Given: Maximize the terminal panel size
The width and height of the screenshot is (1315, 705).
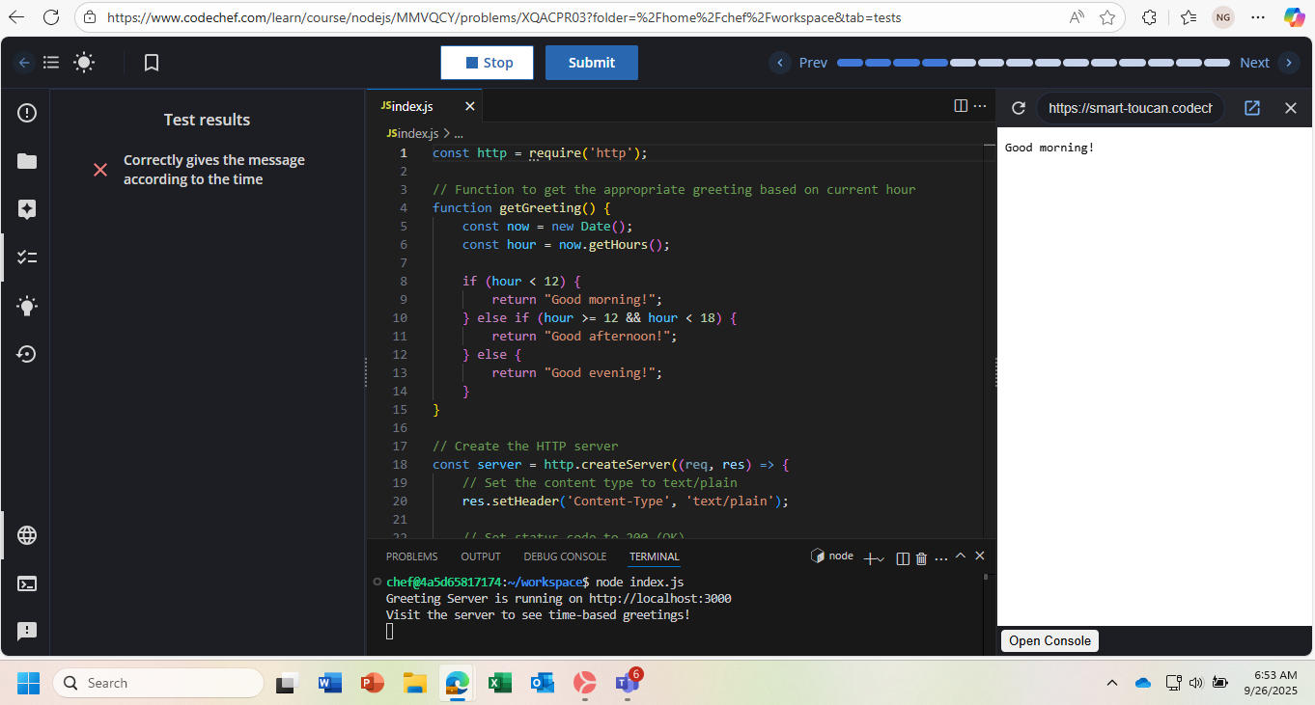Looking at the screenshot, I should (x=961, y=556).
